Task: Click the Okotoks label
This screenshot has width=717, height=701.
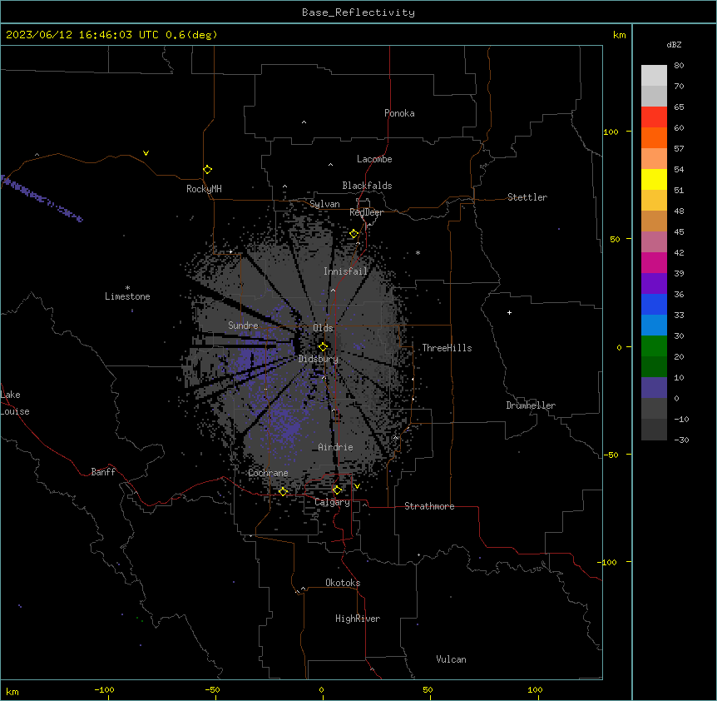Action: pyautogui.click(x=343, y=583)
